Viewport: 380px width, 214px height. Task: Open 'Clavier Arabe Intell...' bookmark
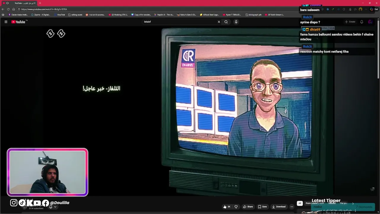click(18, 15)
